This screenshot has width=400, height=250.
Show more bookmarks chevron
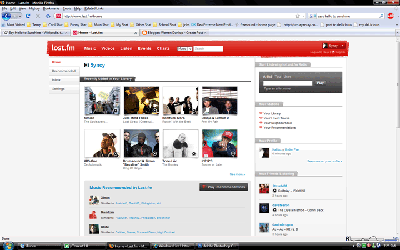397,25
